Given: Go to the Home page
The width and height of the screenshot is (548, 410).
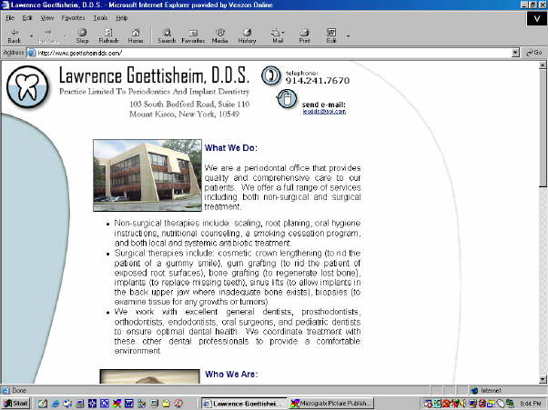Looking at the screenshot, I should point(136,36).
